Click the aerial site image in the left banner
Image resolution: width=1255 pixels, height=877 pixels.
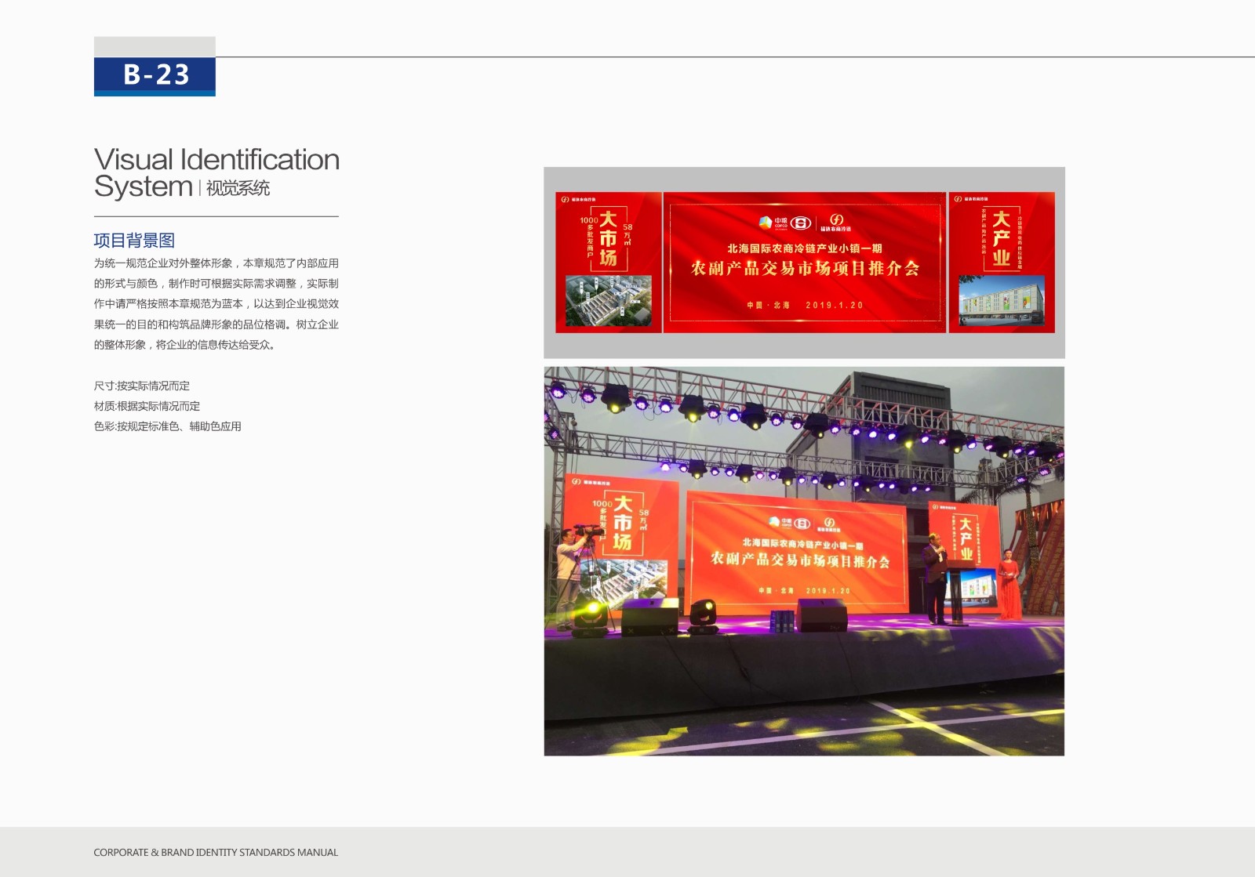coord(608,300)
